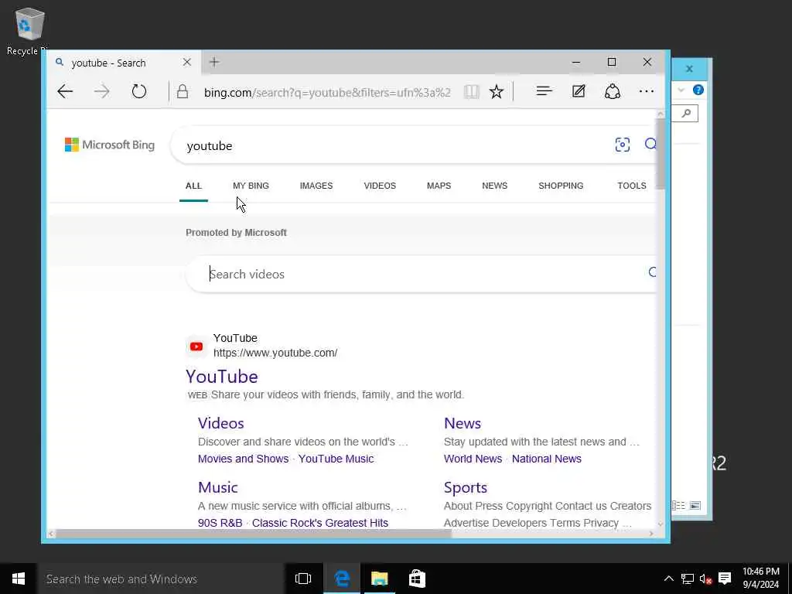Open the Music sitelink

pos(217,487)
